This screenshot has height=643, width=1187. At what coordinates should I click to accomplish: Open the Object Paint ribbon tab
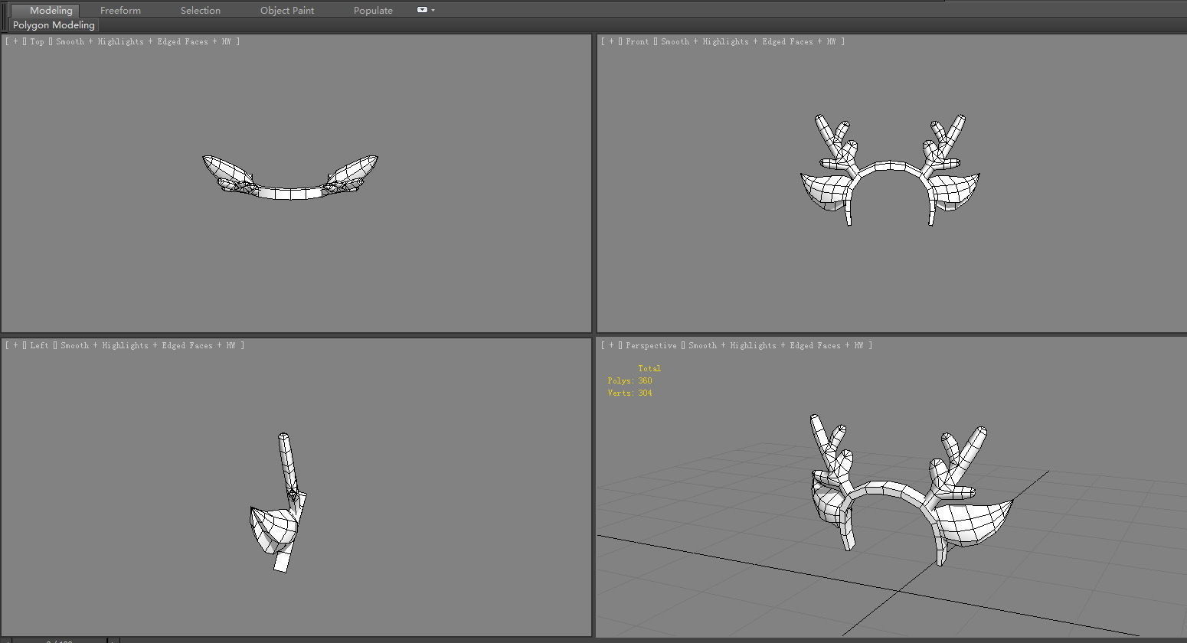287,10
